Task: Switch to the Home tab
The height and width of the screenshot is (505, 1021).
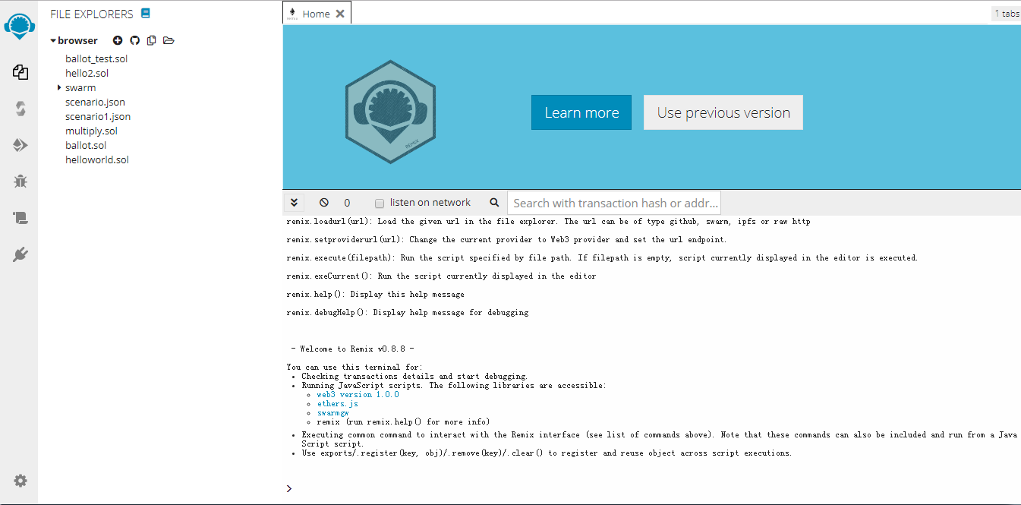Action: [316, 14]
